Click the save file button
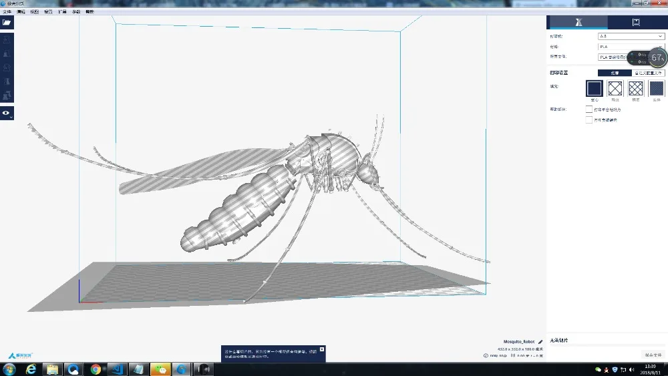This screenshot has height=376, width=668. 653,355
